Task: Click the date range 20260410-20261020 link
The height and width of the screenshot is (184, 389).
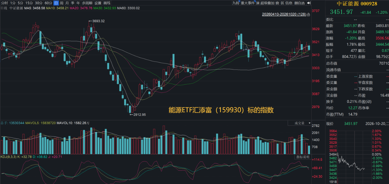Action: pos(284,14)
